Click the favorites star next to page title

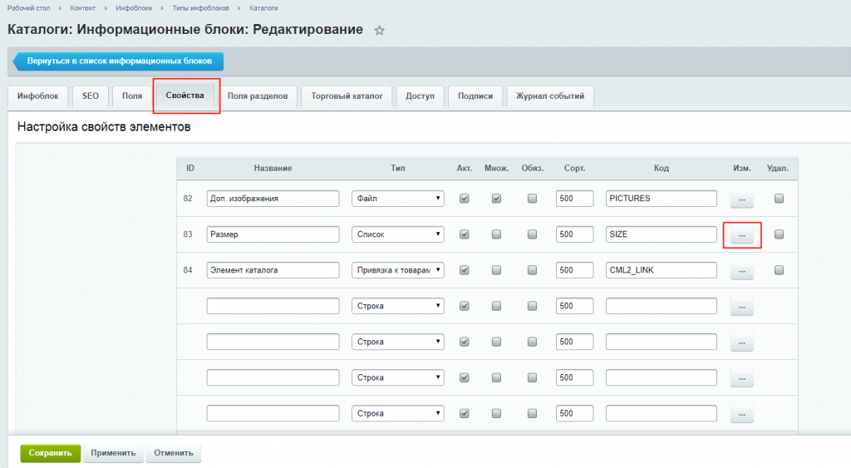tap(380, 31)
